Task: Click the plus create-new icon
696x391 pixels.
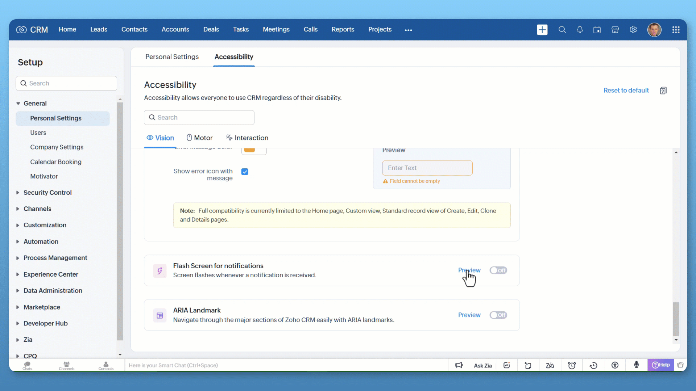Action: [x=542, y=30]
